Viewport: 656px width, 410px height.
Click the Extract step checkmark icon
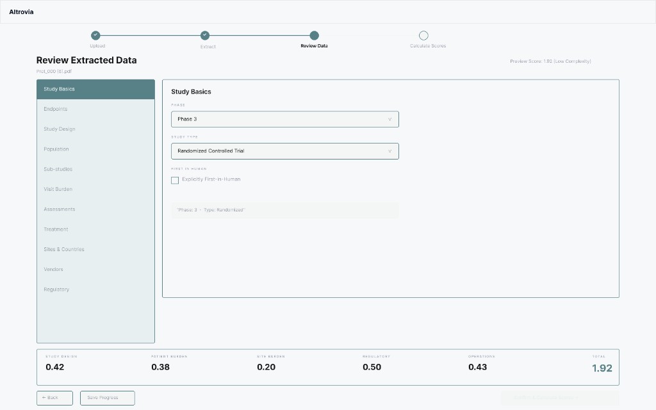(x=204, y=37)
